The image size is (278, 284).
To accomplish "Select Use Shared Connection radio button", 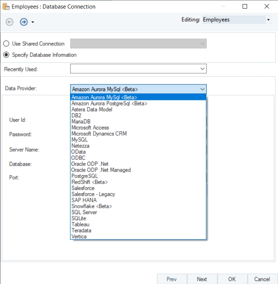I will [x=6, y=44].
